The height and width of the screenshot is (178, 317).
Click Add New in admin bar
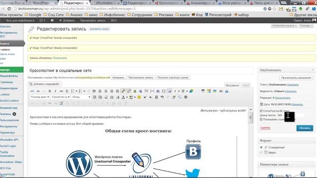(67, 20)
